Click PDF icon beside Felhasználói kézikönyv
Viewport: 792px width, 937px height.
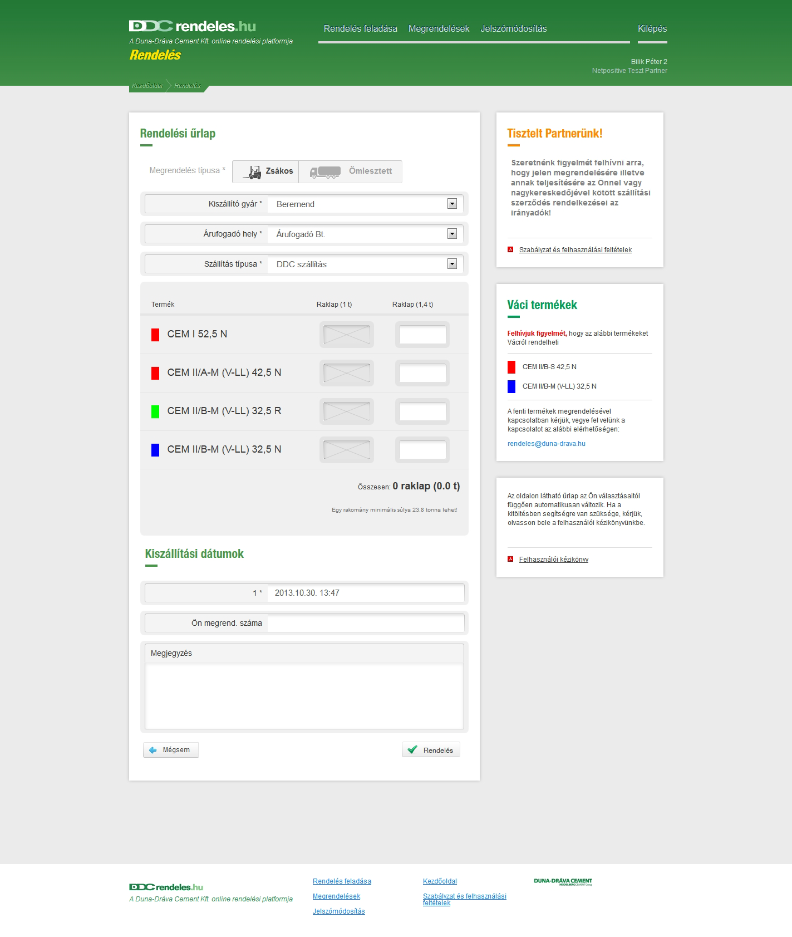coord(510,559)
